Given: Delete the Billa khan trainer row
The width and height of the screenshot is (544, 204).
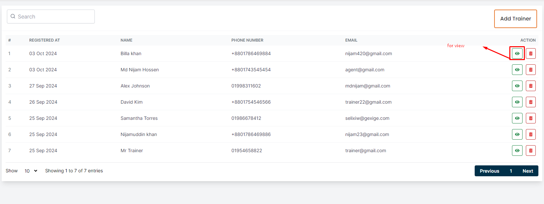Looking at the screenshot, I should tap(530, 53).
